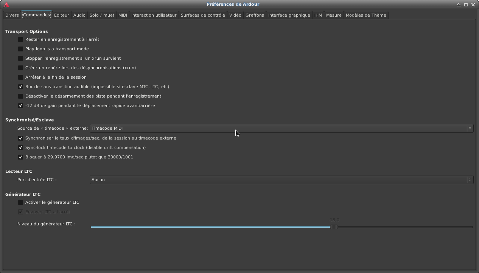Click the Port d'entrée LTC label

[37, 180]
